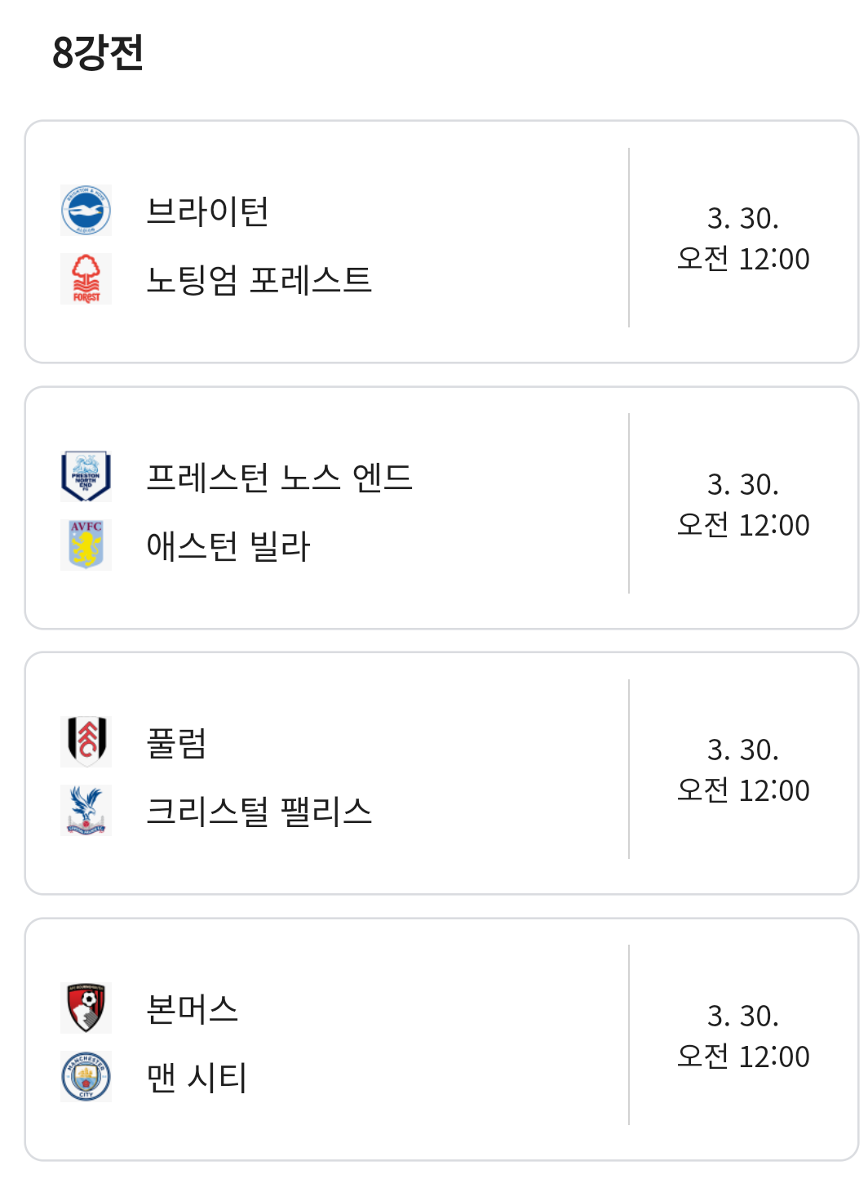This screenshot has height=1179, width=868.
Task: Click the Brighton club crest icon
Action: pos(86,211)
